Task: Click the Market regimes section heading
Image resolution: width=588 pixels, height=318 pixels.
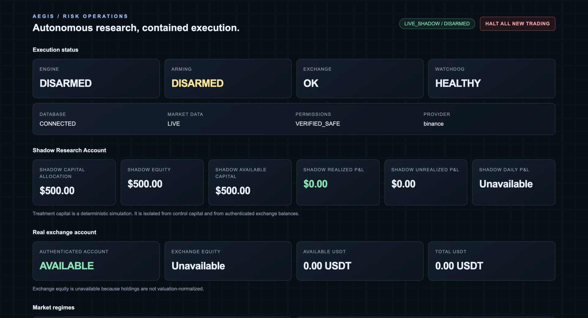Action: (x=54, y=308)
